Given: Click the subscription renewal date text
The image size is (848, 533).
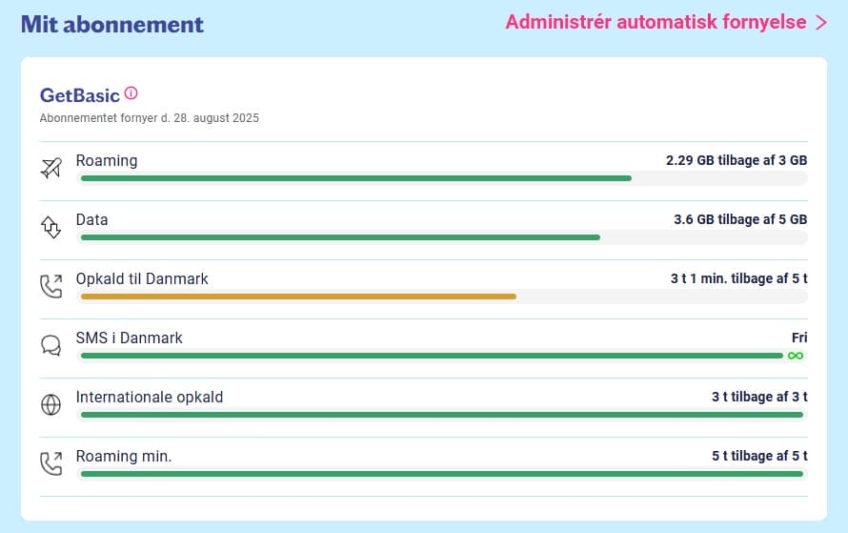Looking at the screenshot, I should (x=150, y=118).
